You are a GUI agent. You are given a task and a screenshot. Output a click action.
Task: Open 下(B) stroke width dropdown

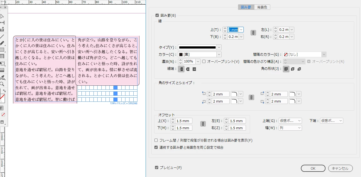[x=241, y=37]
